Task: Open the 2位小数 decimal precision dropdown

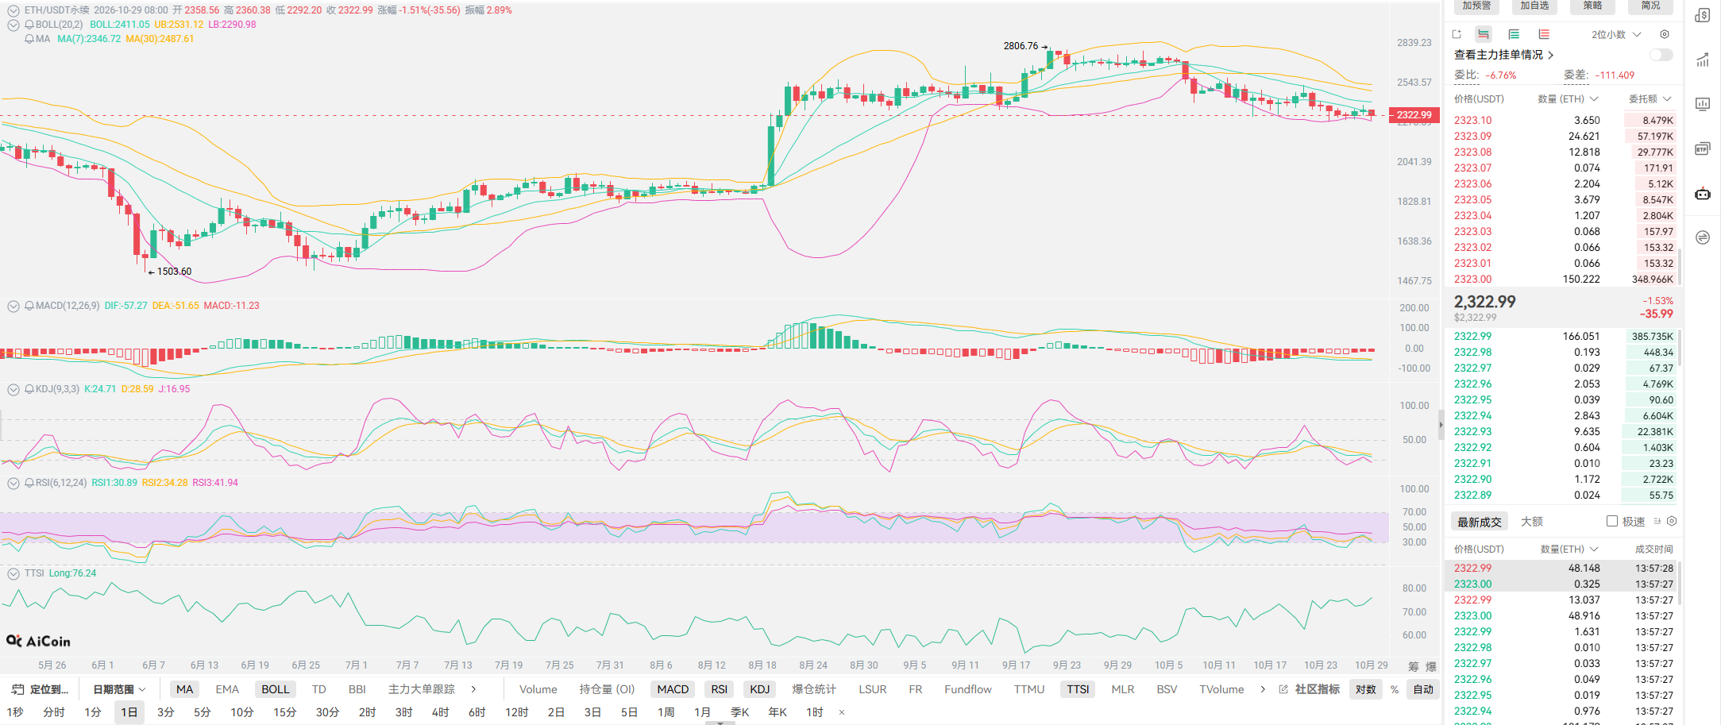Action: (1615, 34)
